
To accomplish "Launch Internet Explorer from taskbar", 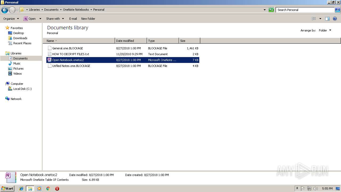I will coord(21,189).
